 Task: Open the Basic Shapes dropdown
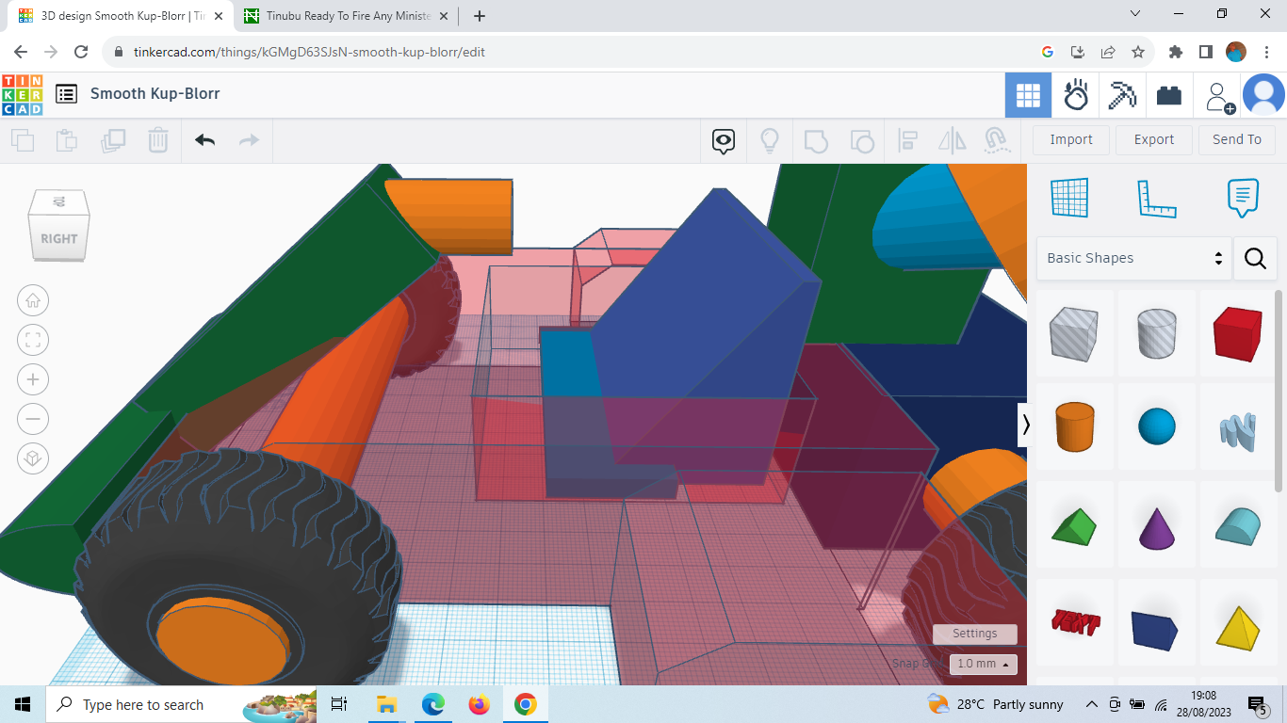coord(1131,257)
